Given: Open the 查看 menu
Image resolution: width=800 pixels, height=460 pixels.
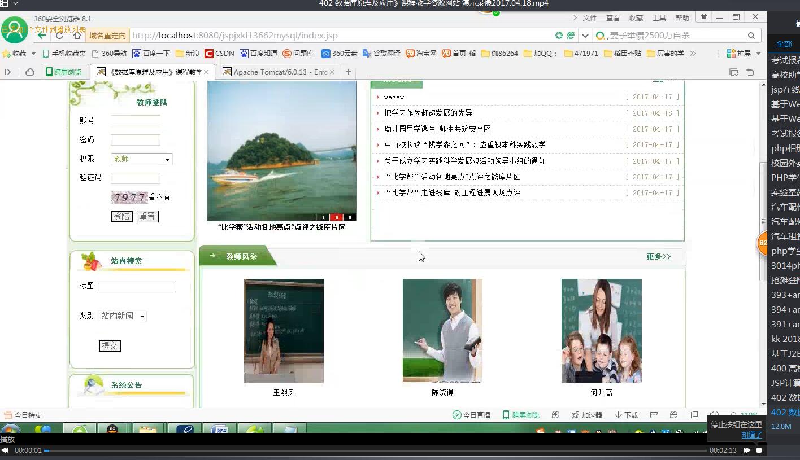Looking at the screenshot, I should pos(613,17).
